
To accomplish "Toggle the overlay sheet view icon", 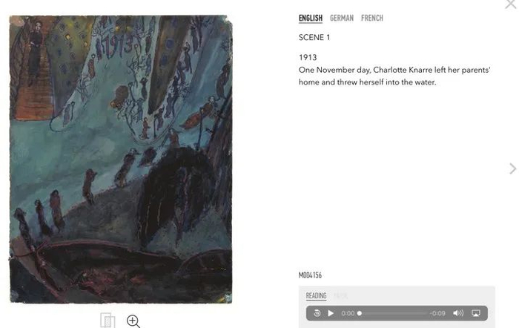I will coord(108,321).
